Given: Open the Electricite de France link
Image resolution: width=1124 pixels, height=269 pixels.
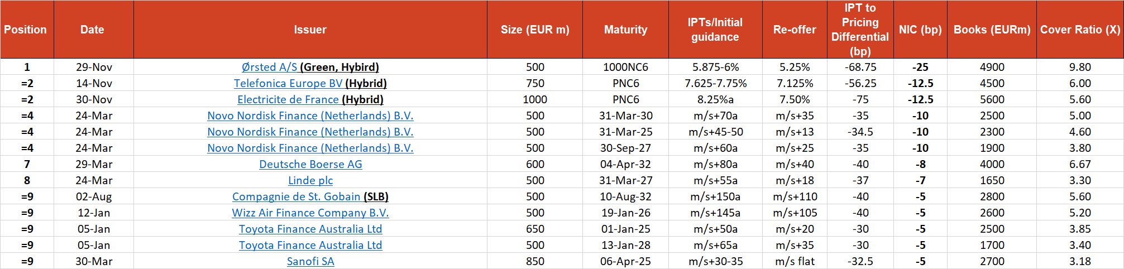Looking at the screenshot, I should click(288, 99).
